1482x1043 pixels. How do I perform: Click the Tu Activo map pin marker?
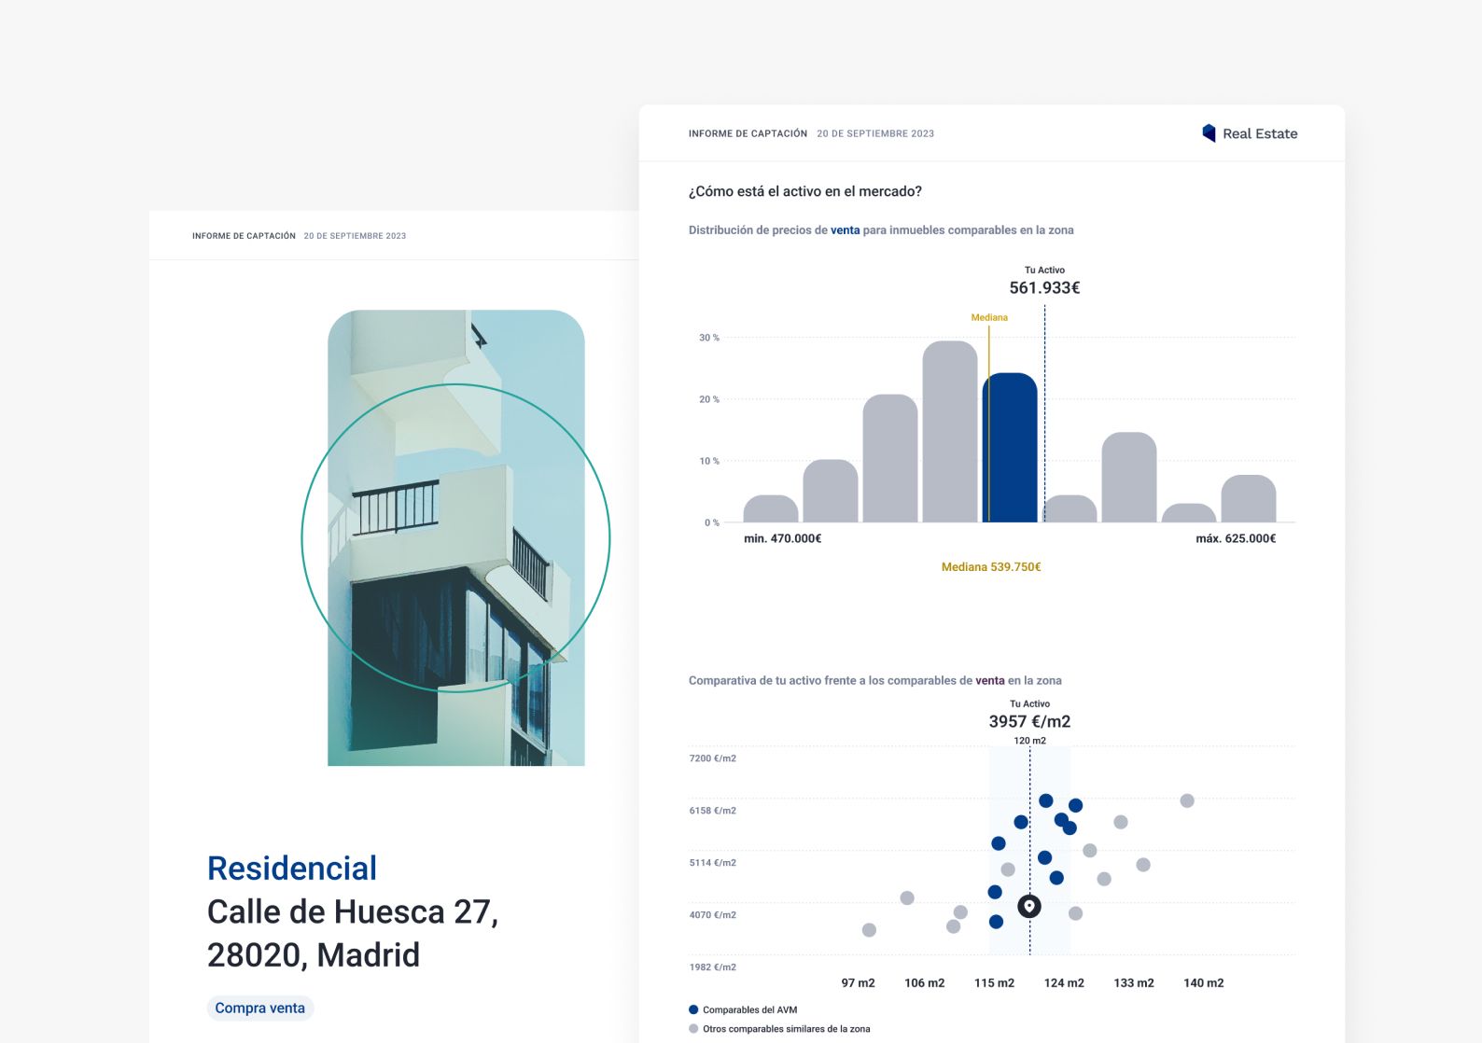pyautogui.click(x=1029, y=906)
